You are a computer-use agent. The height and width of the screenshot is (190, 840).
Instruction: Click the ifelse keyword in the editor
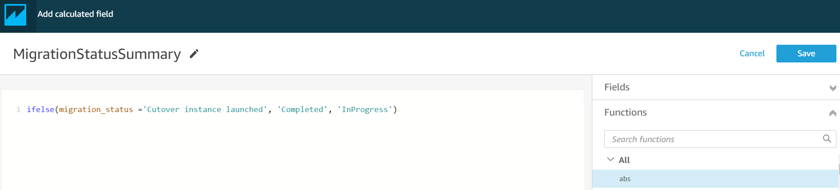click(40, 109)
